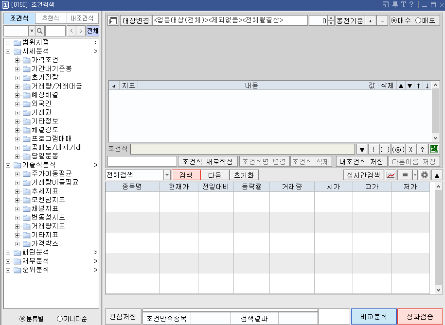Click the exclamation (NOT) operator icon
The width and height of the screenshot is (445, 325).
tap(374, 149)
